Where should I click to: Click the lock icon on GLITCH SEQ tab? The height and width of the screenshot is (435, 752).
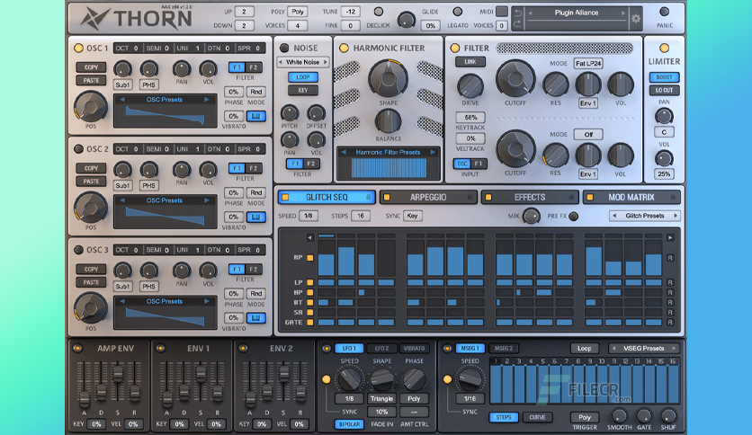coord(368,197)
